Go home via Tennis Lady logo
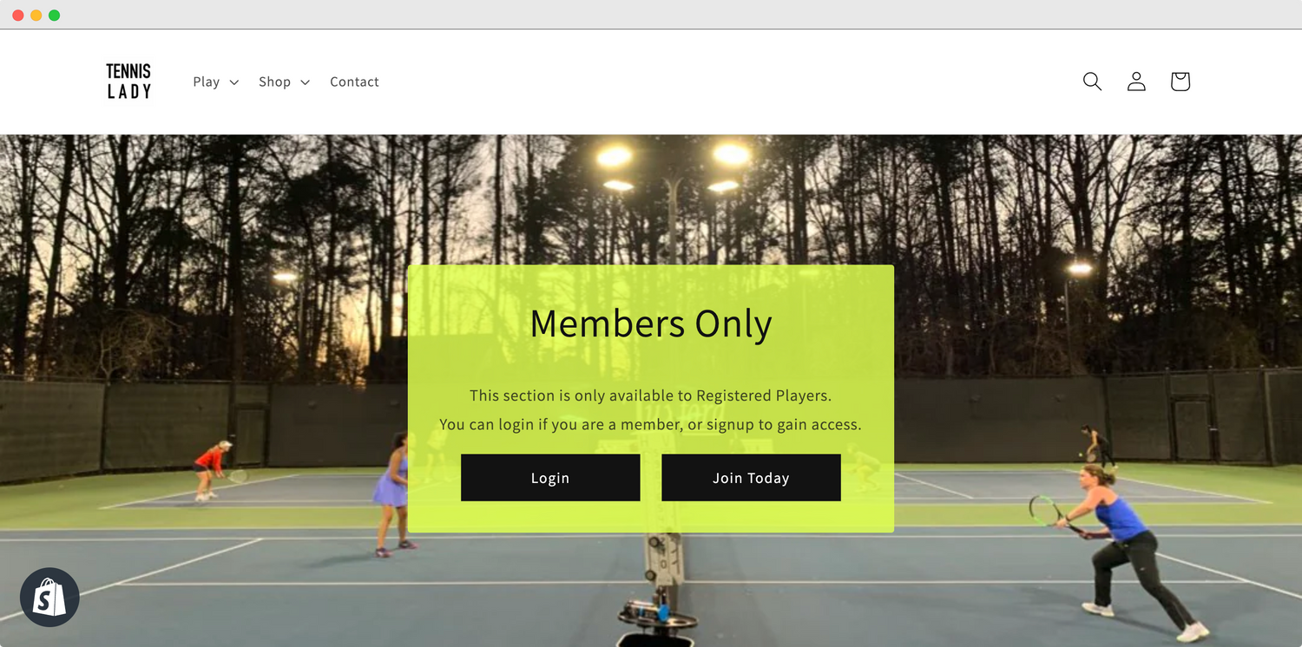 tap(128, 82)
